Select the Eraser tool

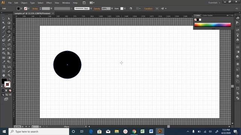pos(9,40)
